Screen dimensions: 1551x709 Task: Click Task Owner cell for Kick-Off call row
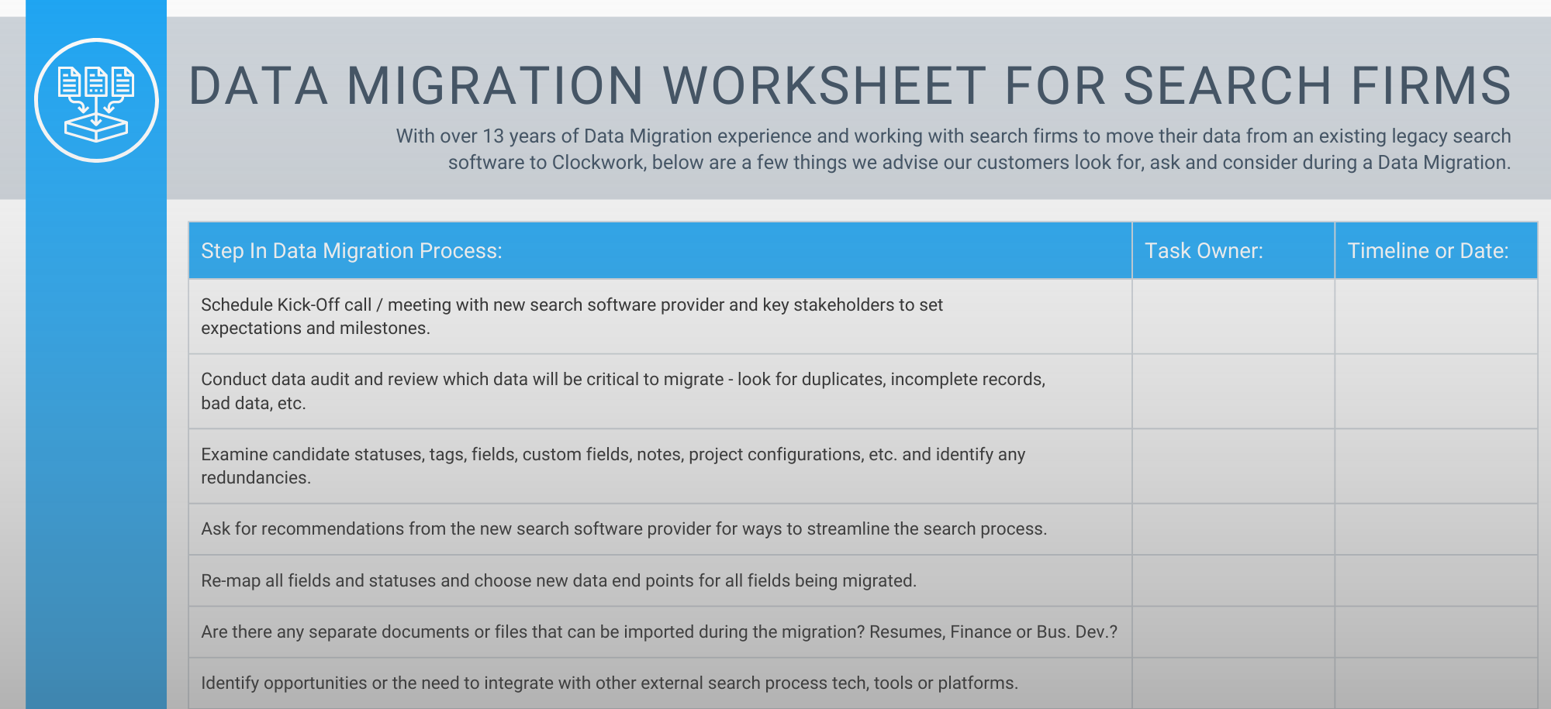[1233, 317]
